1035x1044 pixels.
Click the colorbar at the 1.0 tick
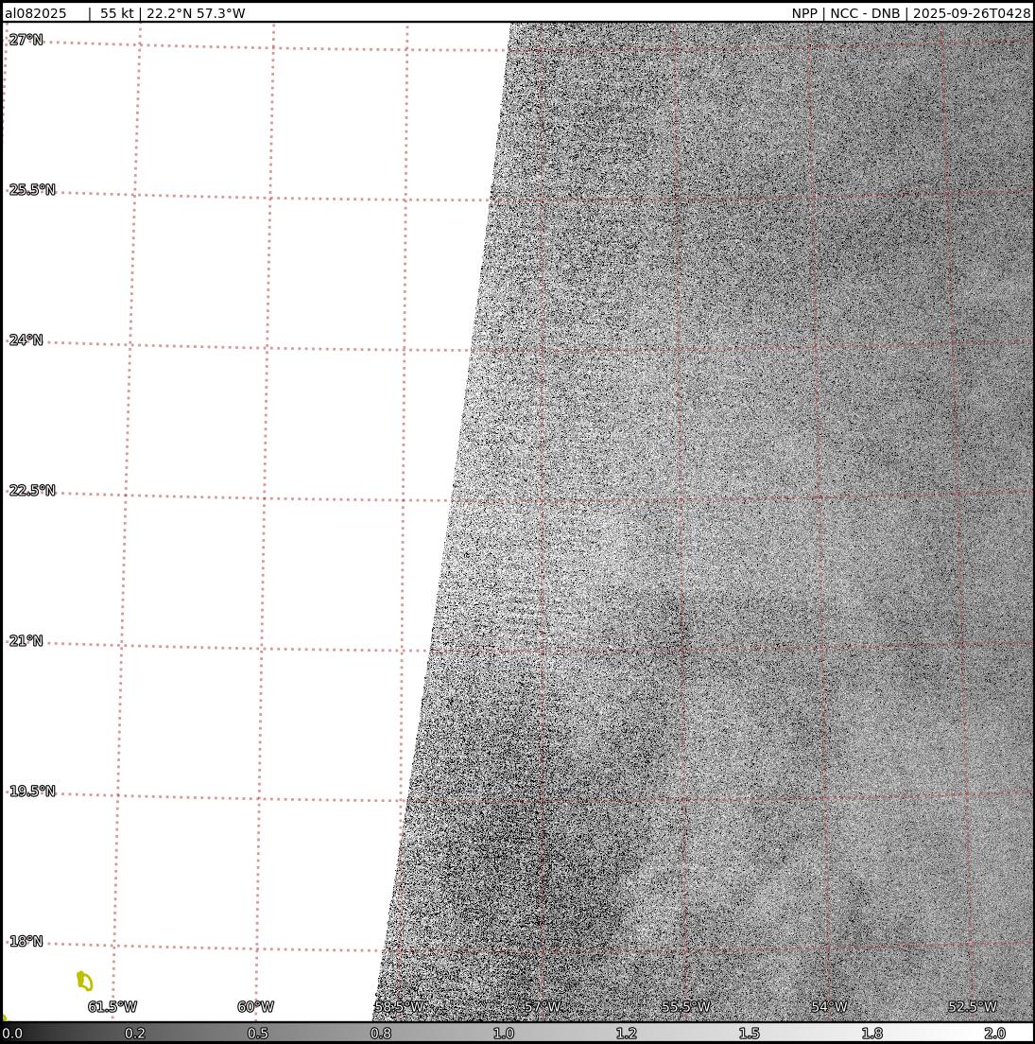point(503,1034)
